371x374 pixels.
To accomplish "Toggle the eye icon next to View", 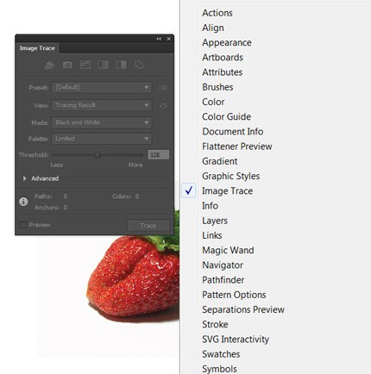I will 163,105.
